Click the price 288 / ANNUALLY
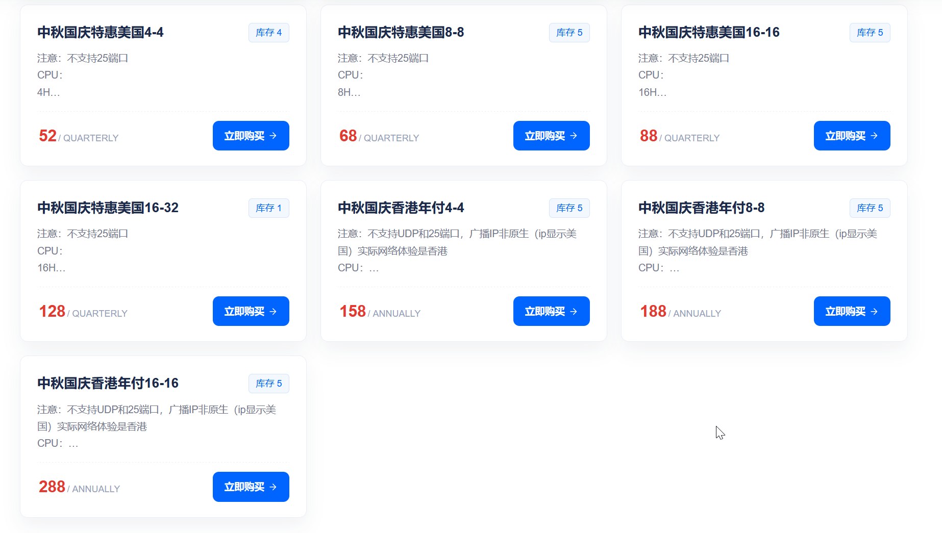This screenshot has height=533, width=942. 80,487
